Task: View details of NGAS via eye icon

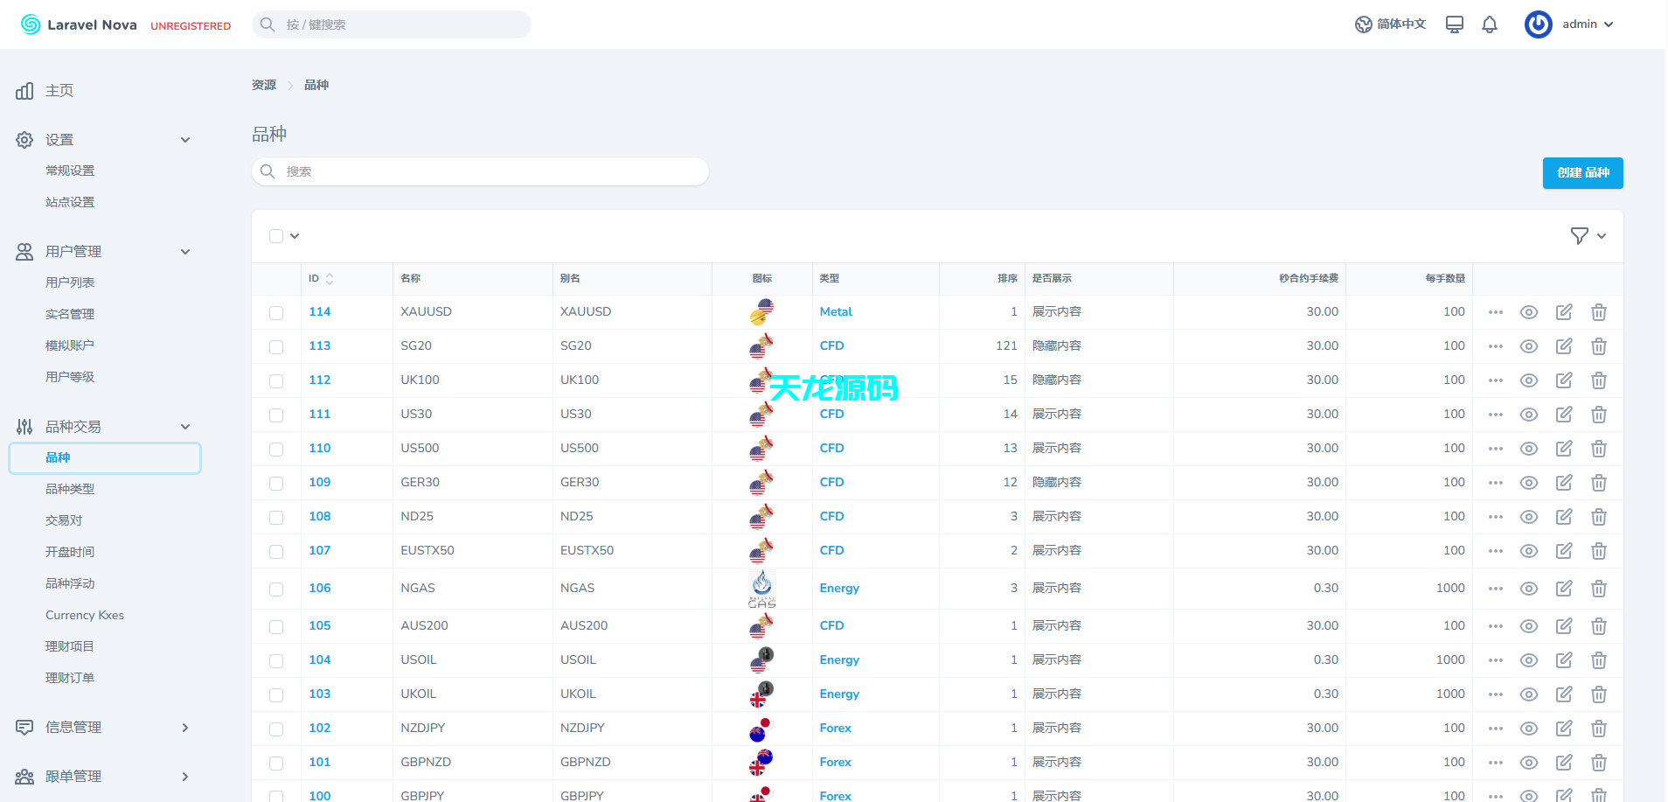Action: 1529,588
